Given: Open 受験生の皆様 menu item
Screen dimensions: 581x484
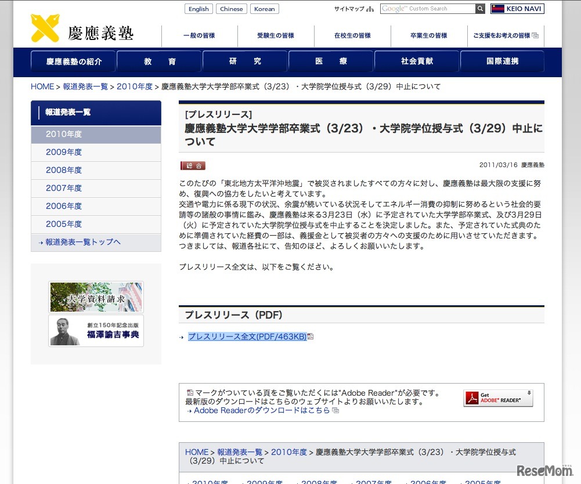Looking at the screenshot, I should tap(276, 35).
